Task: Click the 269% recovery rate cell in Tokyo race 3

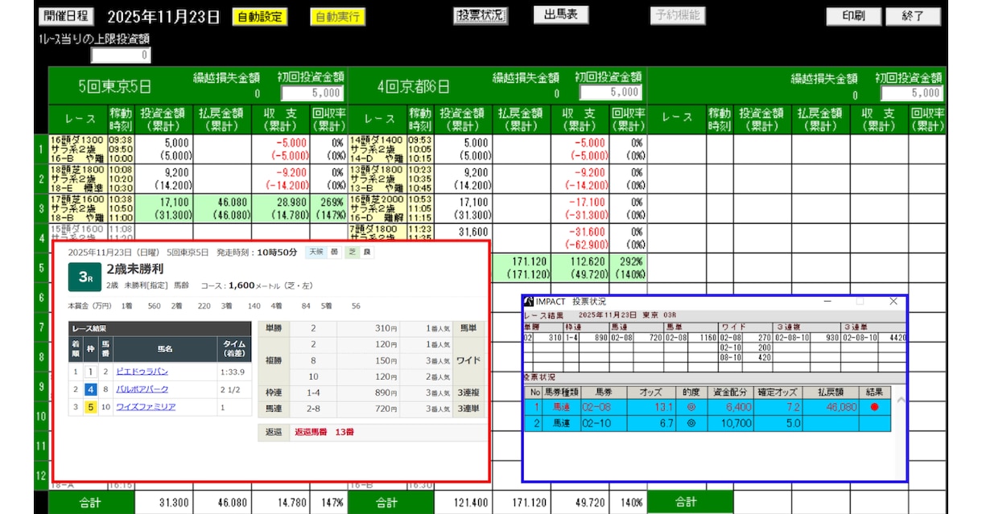Action: [328, 208]
